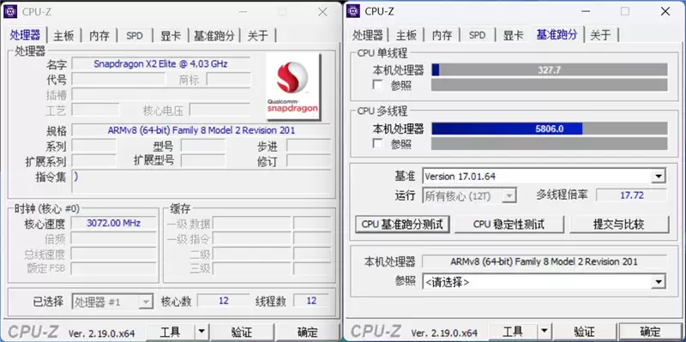Click the 多线程倍率 value 17.72
686x342 pixels.
pos(632,195)
